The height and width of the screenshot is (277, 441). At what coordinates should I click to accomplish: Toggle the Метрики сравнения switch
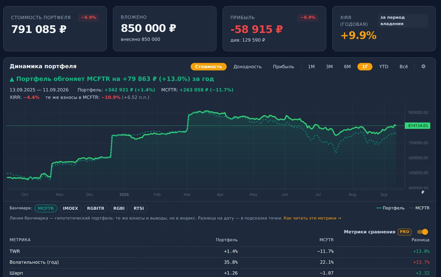pyautogui.click(x=423, y=232)
